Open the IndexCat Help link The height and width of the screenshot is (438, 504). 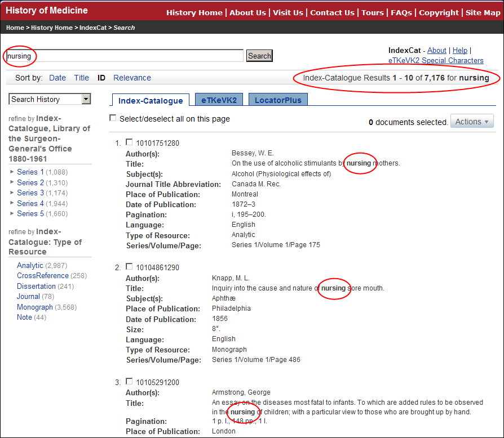[460, 50]
